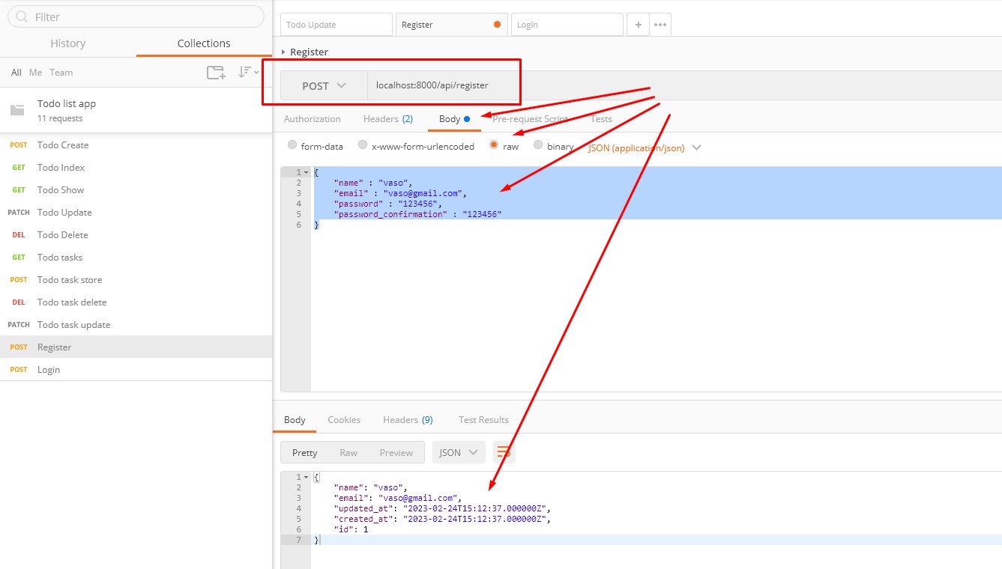Select the x-www-form-urlencoded radio option

click(x=363, y=146)
